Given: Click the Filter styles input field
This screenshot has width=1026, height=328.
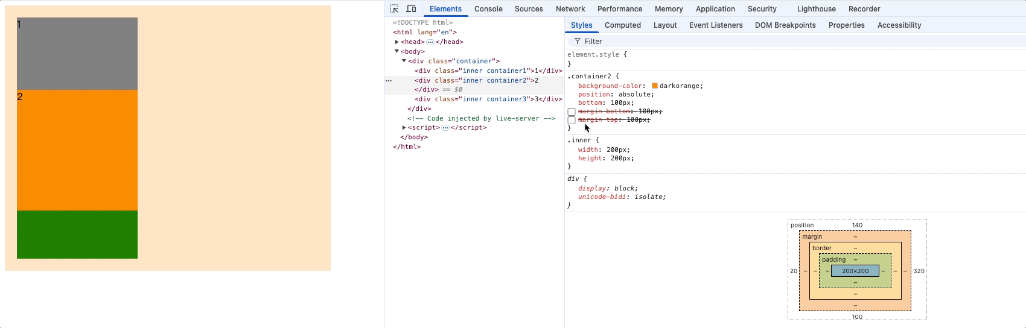Looking at the screenshot, I should pos(797,41).
